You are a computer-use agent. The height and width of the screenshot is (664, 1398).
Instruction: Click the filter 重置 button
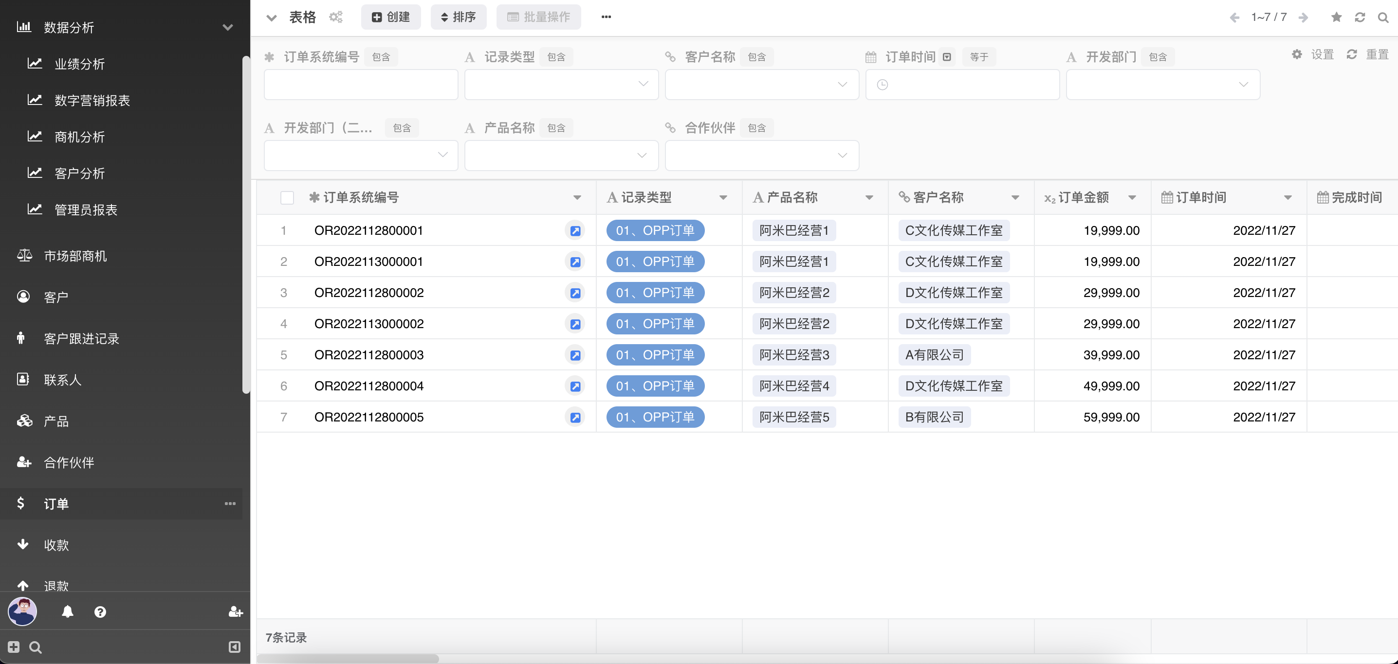pos(1368,55)
